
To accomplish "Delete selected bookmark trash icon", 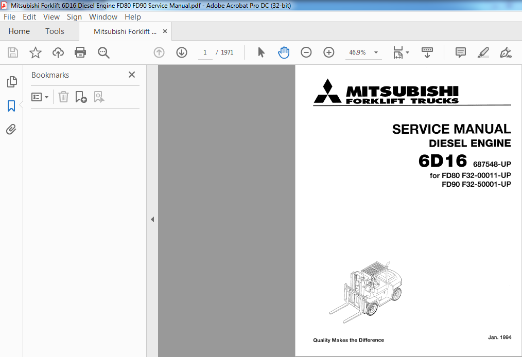I will click(x=63, y=97).
